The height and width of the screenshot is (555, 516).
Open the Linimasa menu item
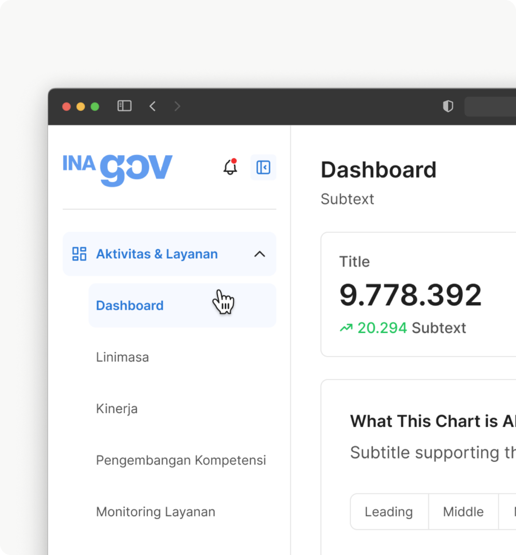coord(123,357)
